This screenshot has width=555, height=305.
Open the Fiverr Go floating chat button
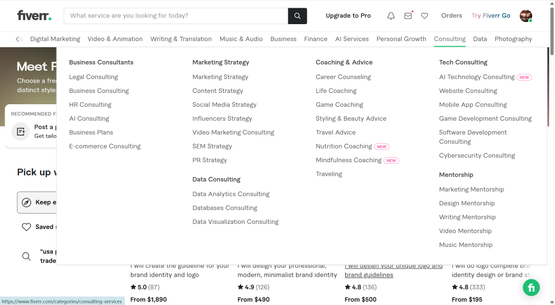click(x=531, y=288)
